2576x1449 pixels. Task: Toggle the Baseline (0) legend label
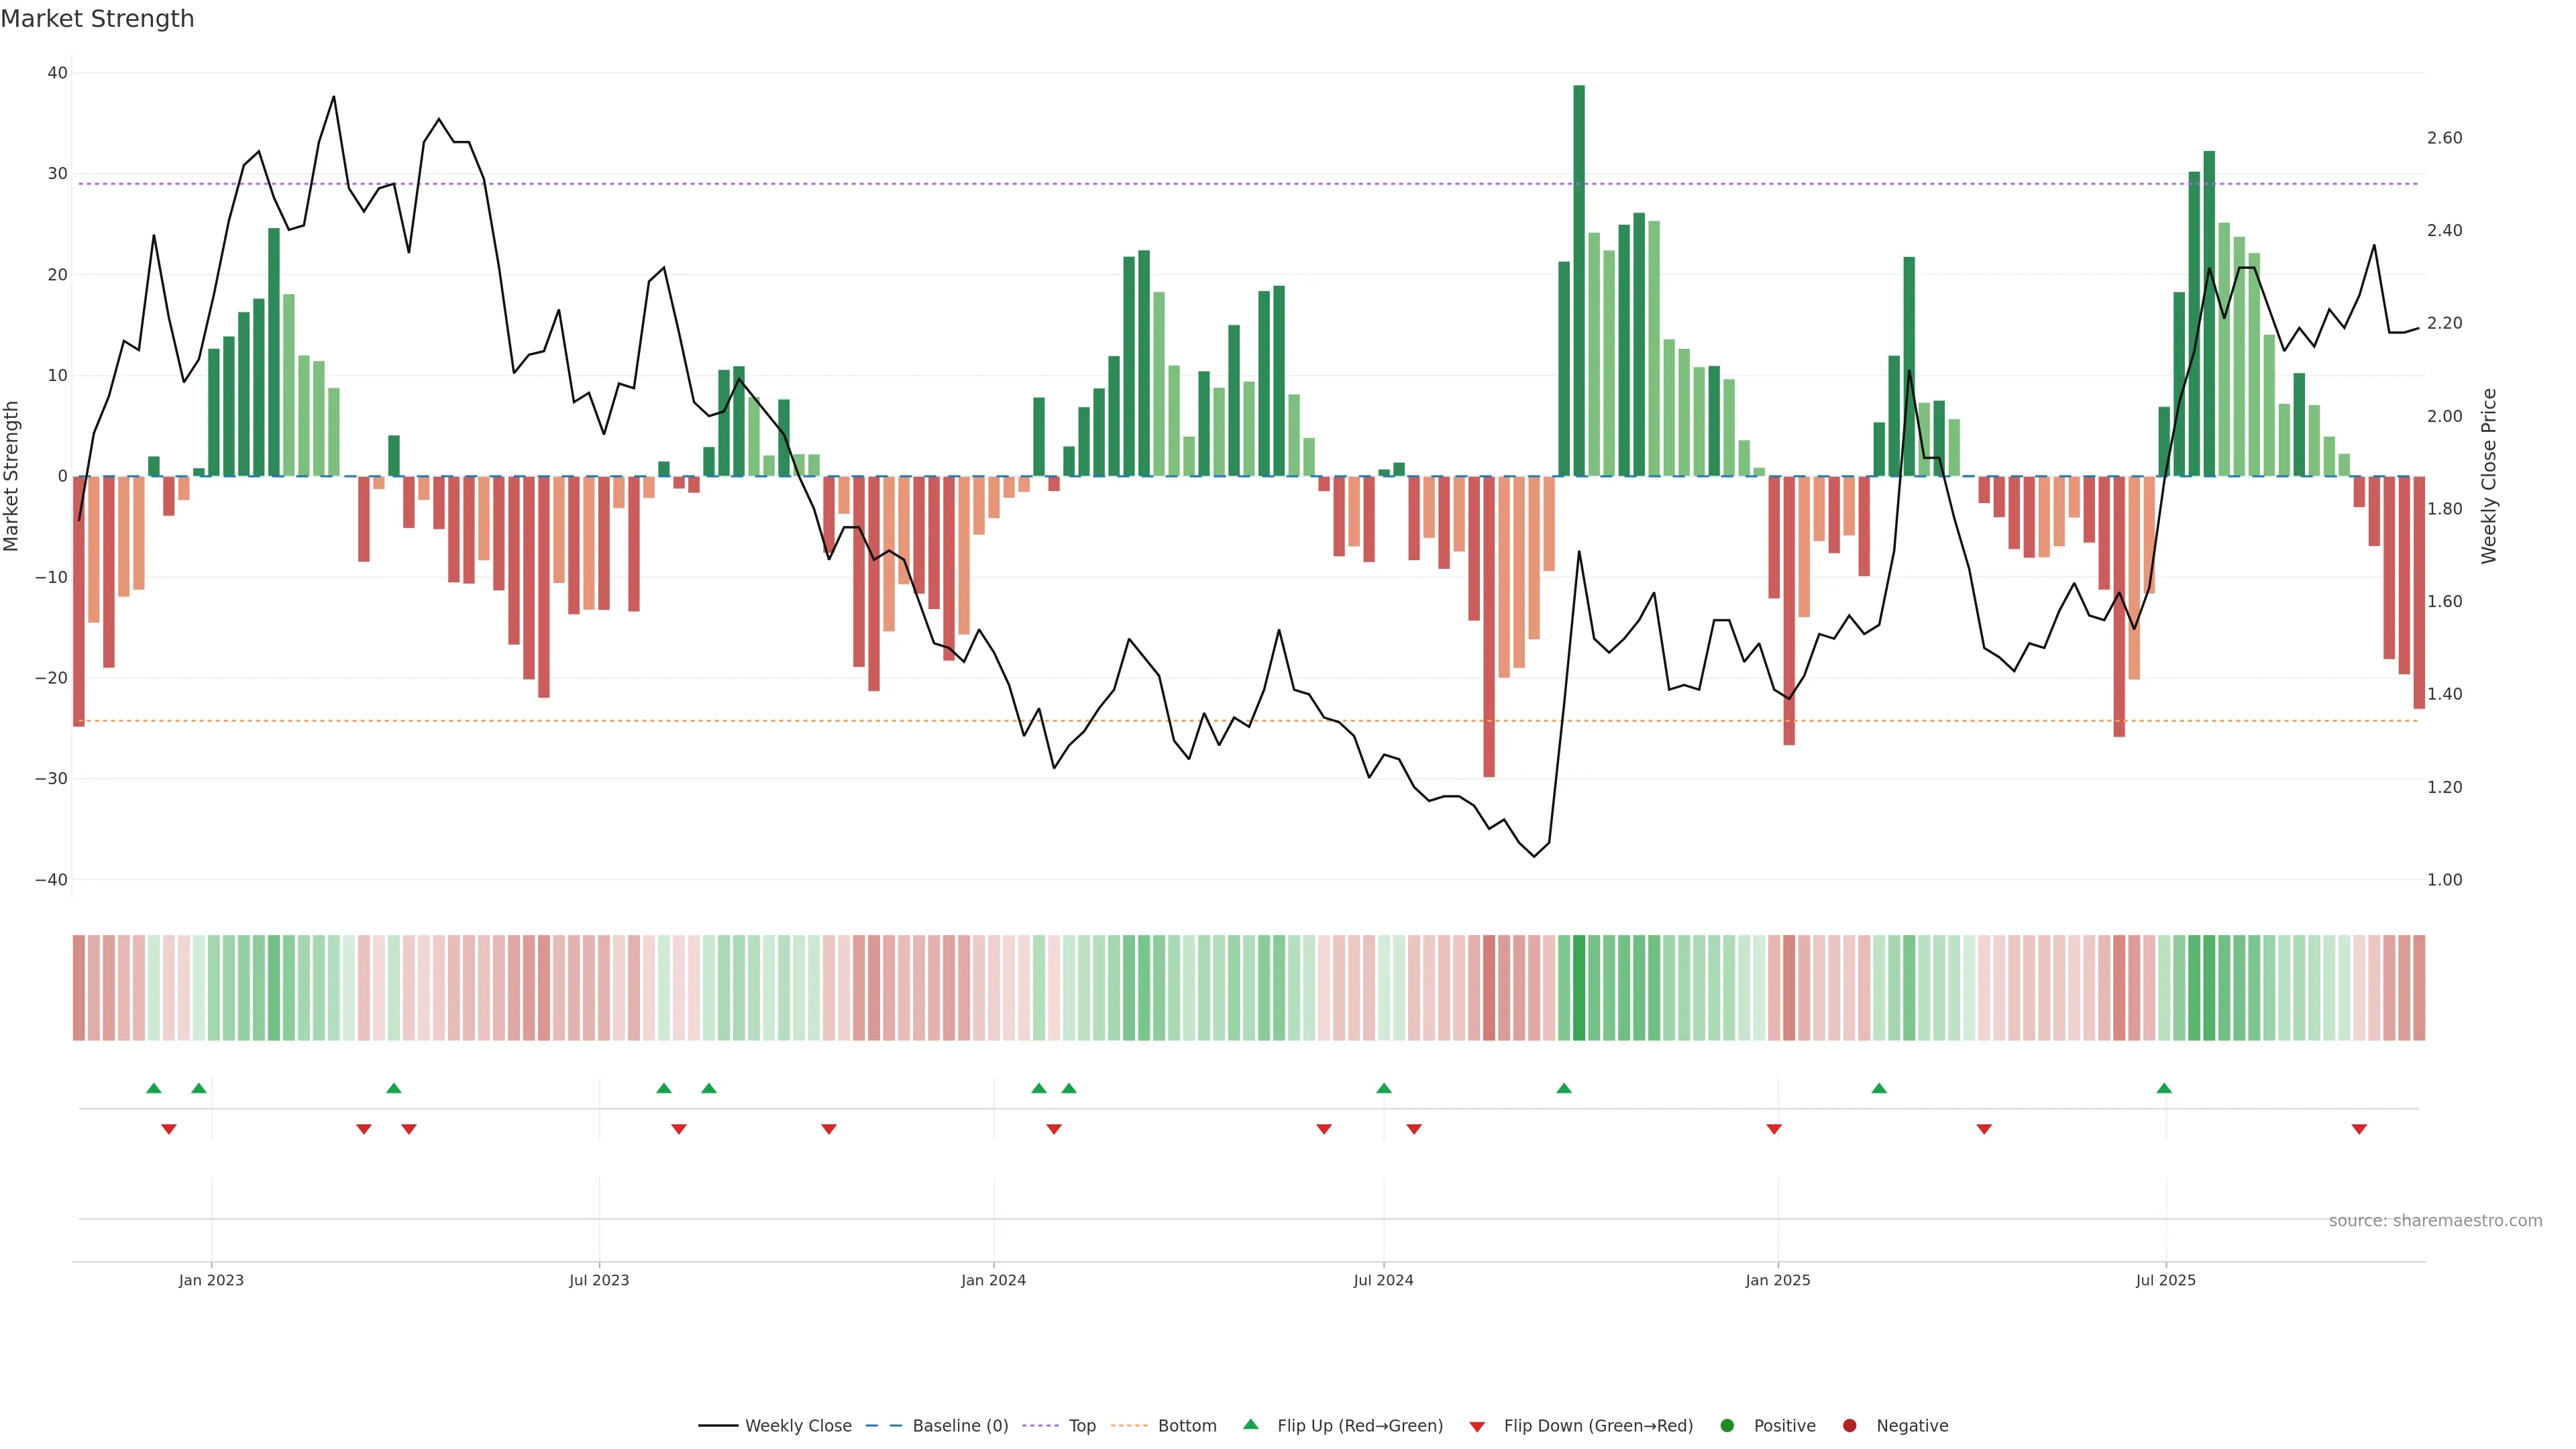tap(960, 1426)
